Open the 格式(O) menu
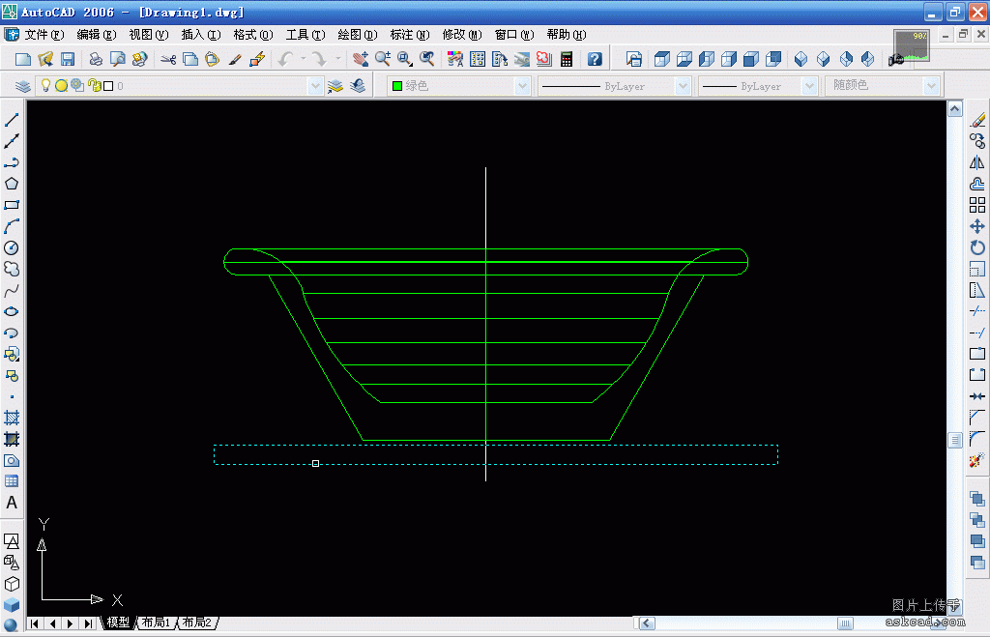This screenshot has width=990, height=637. point(253,35)
